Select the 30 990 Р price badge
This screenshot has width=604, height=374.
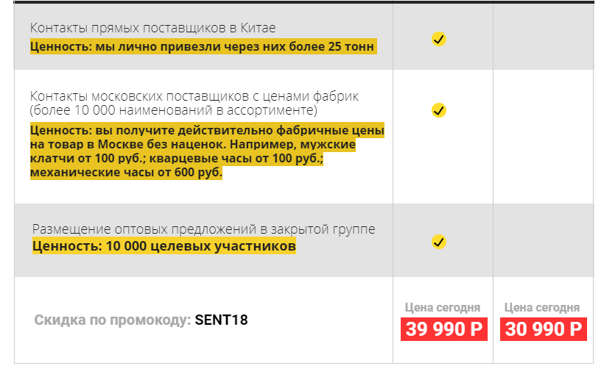point(544,329)
